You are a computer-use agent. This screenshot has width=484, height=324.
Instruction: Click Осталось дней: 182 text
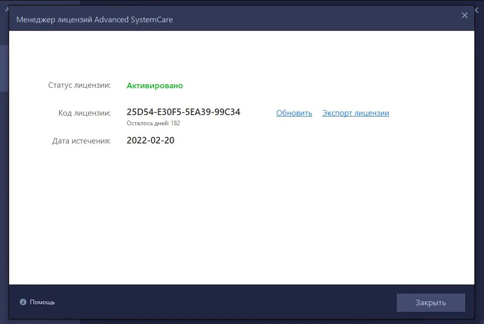pos(153,123)
